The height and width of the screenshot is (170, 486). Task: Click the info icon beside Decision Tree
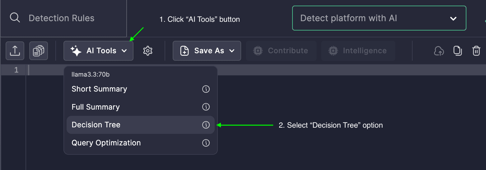point(206,125)
